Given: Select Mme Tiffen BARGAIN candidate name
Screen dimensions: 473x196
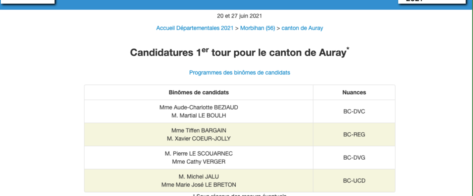Looking at the screenshot, I should point(199,130).
